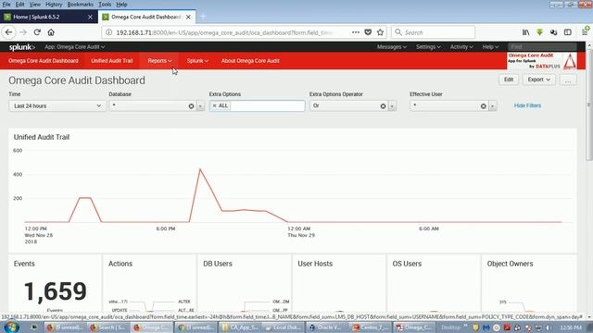Open the Reports navigation menu
The image size is (593, 333).
159,61
